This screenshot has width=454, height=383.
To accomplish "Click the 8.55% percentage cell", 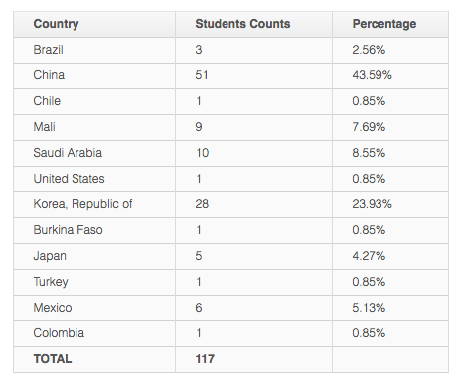I will 390,153.
